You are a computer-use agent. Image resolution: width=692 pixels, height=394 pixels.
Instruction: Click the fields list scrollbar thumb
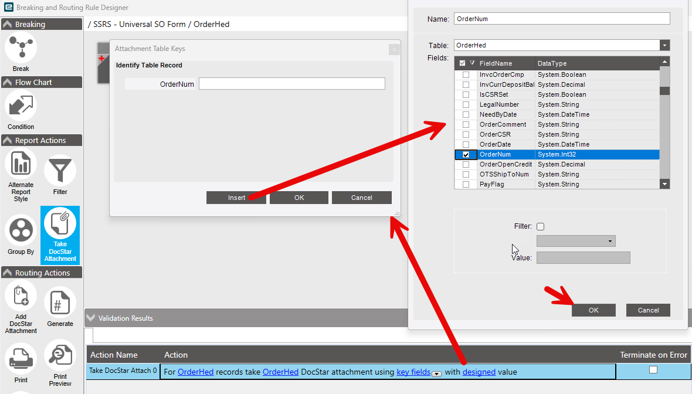click(664, 90)
